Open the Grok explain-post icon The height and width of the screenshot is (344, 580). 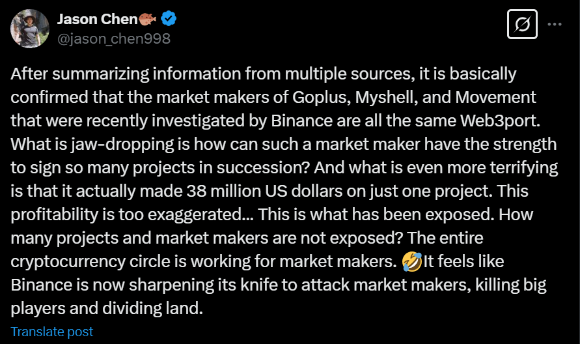(522, 24)
